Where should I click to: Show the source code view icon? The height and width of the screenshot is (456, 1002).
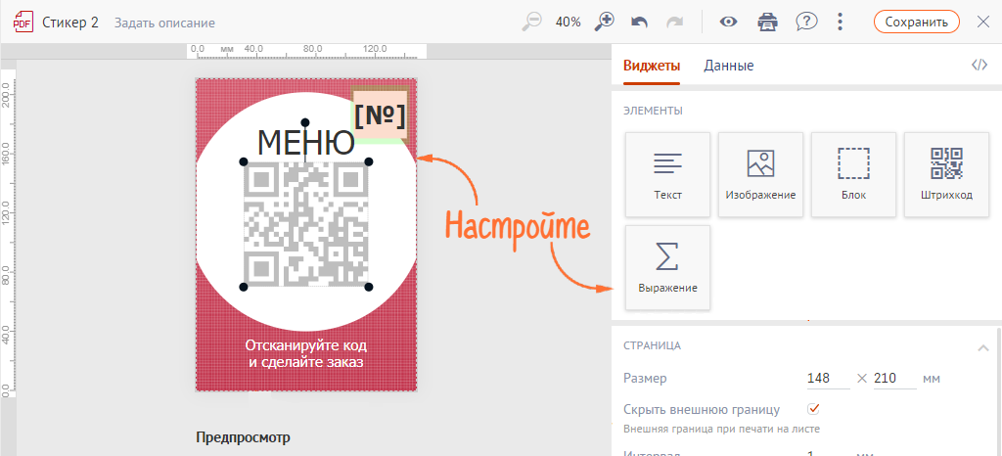tap(979, 66)
